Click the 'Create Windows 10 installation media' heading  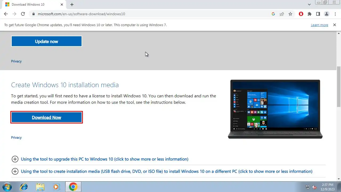tap(65, 85)
